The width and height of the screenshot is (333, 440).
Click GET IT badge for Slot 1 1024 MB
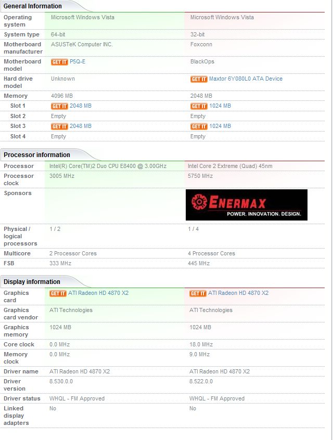(x=199, y=106)
